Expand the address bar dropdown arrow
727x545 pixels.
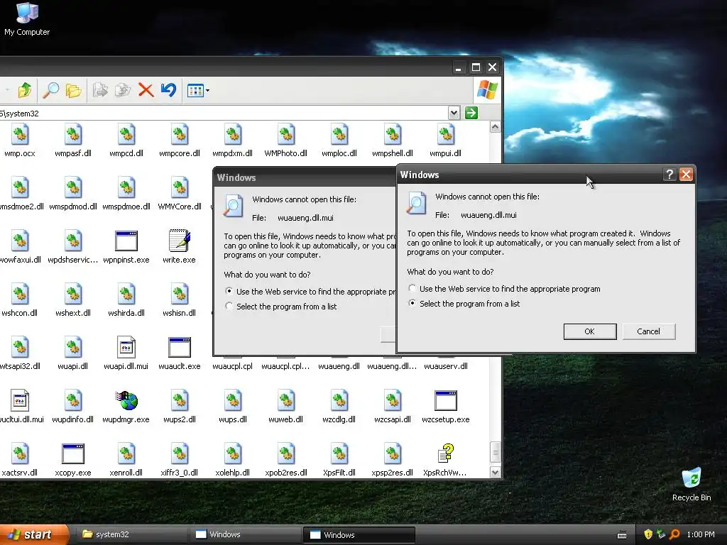coord(454,113)
